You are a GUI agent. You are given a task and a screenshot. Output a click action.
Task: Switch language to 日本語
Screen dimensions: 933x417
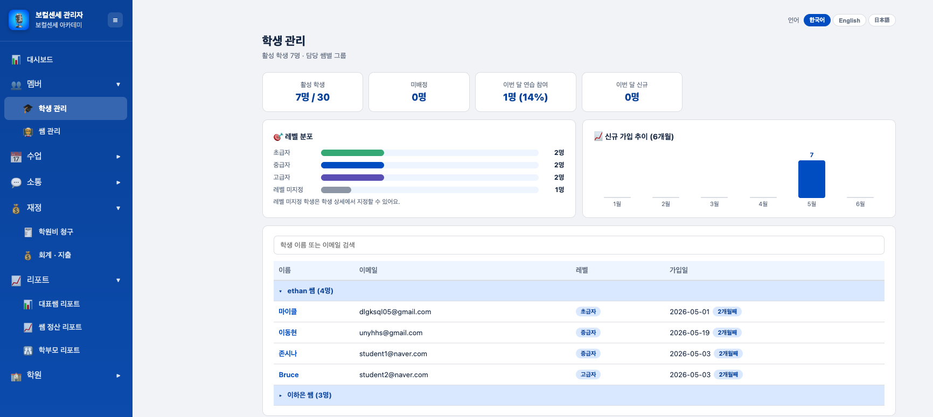(x=881, y=20)
